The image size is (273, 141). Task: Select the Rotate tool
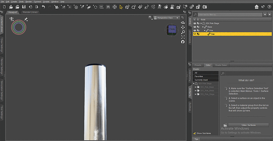(133, 7)
